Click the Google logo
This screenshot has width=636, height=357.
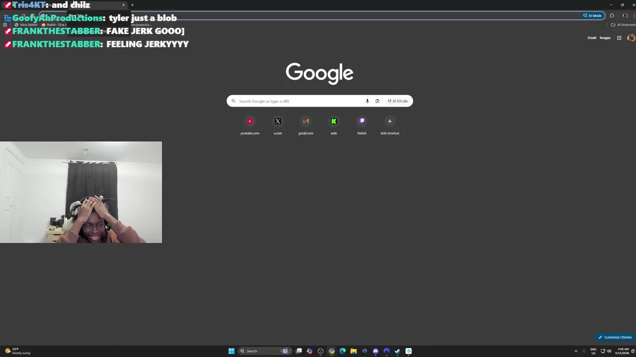[x=319, y=73]
